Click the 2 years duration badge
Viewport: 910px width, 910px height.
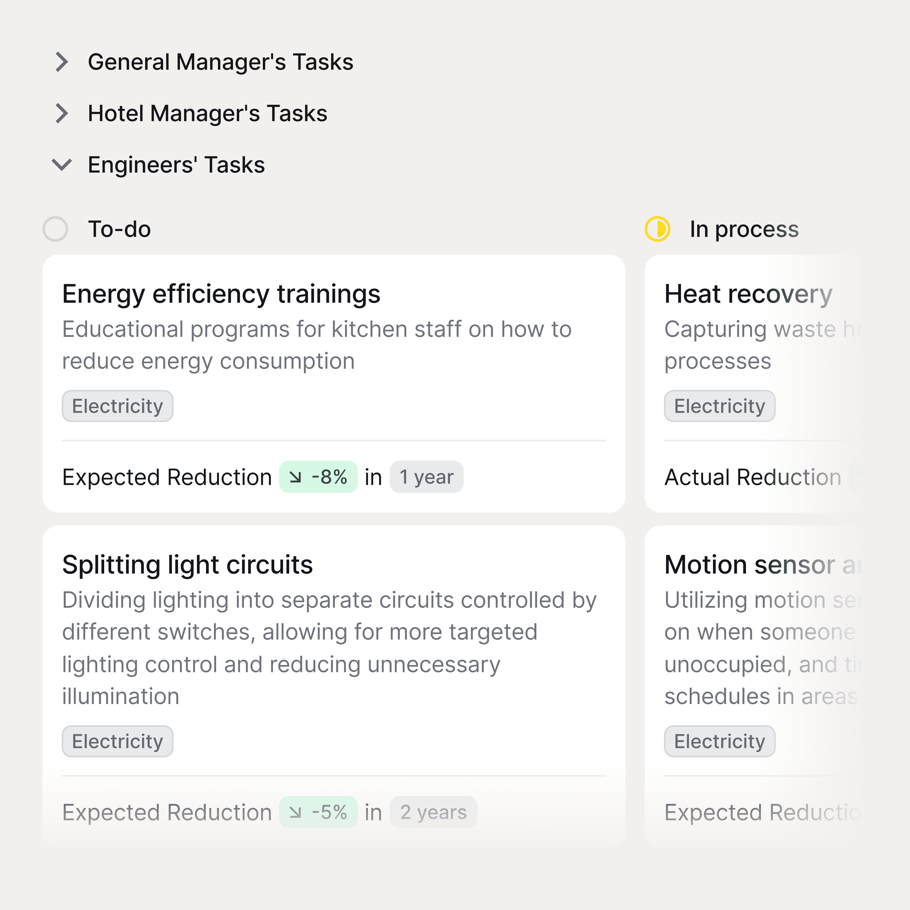[433, 812]
